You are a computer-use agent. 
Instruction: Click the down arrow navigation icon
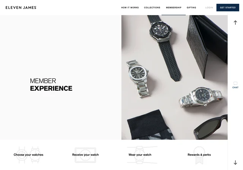(x=235, y=162)
